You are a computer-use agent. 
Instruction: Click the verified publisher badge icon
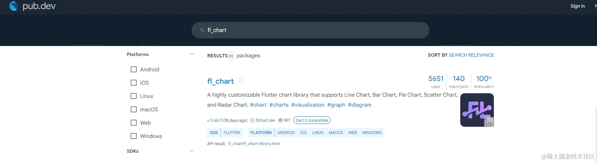tap(252, 120)
